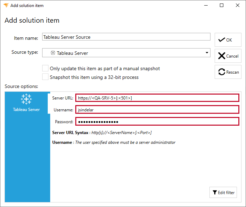
Task: Click into the Server URL field
Action: point(157,98)
